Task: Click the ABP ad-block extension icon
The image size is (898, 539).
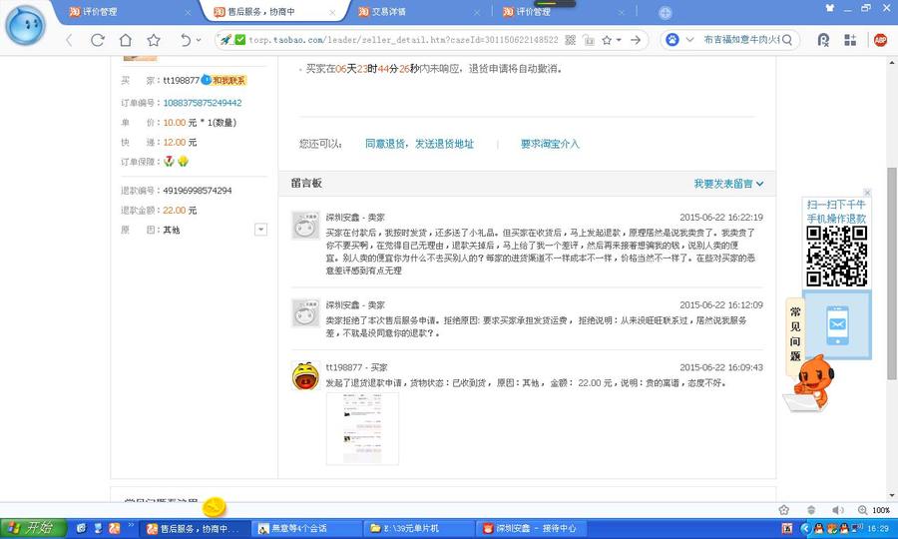Action: click(x=880, y=40)
